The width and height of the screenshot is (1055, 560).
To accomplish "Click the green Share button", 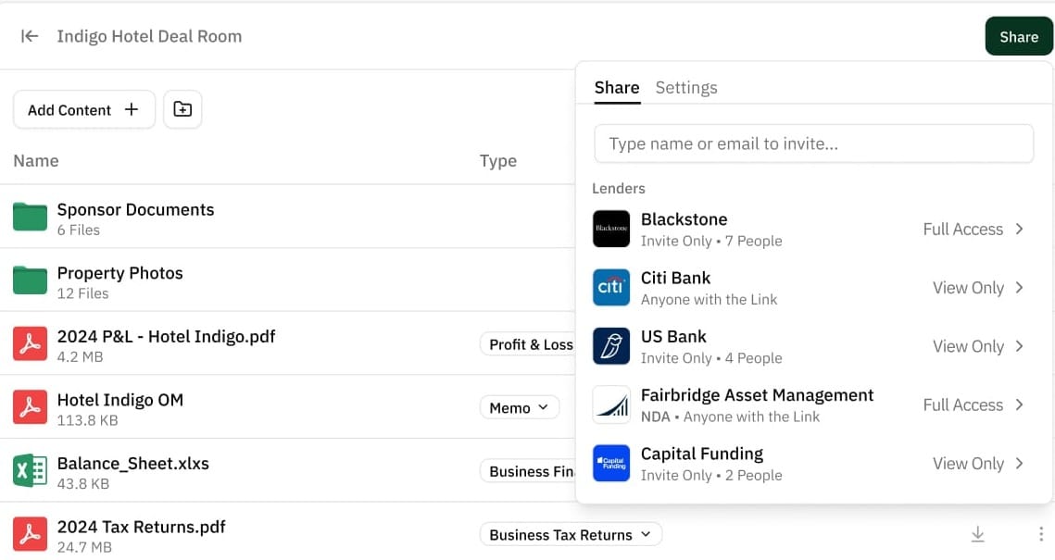I will (x=1018, y=37).
